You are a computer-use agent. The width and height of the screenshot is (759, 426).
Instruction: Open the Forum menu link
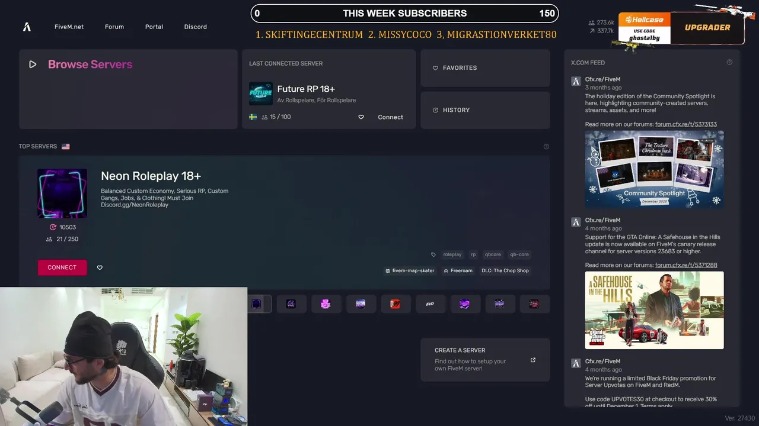click(114, 27)
